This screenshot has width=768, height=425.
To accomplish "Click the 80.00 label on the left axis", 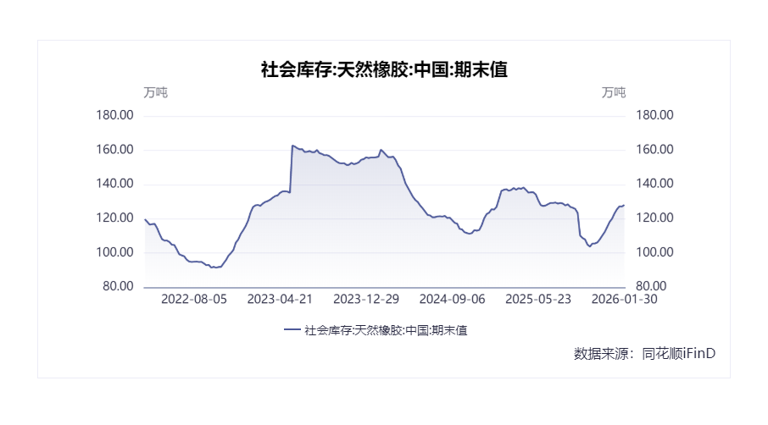I will click(x=119, y=287).
